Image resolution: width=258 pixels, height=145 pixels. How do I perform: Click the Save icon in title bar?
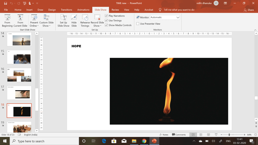[x=6, y=3]
